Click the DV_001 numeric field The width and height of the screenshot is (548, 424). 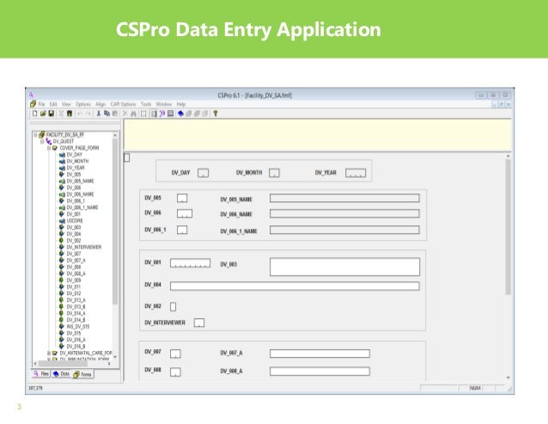coord(190,263)
